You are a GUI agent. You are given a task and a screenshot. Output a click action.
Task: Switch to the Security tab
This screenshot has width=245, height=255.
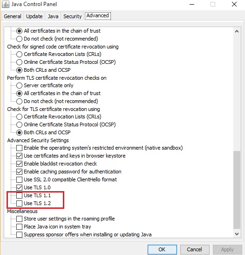point(73,16)
